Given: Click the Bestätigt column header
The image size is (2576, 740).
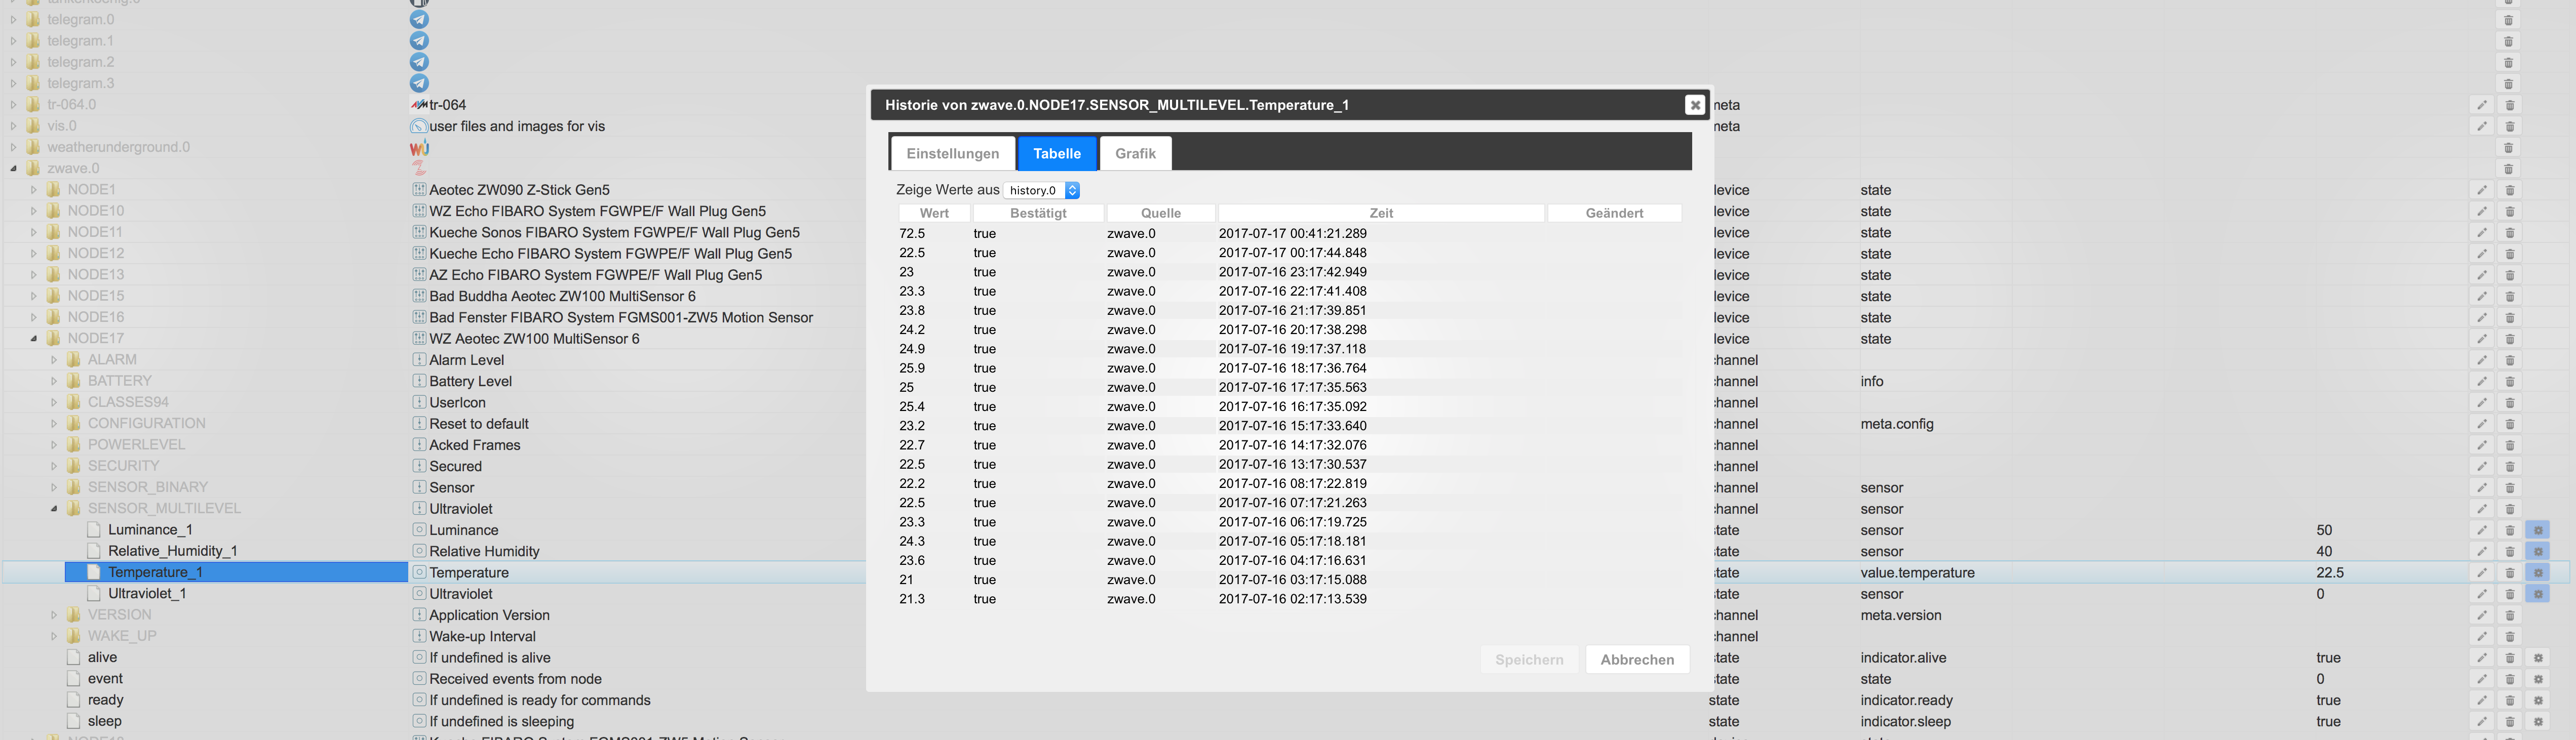Looking at the screenshot, I should (1038, 213).
